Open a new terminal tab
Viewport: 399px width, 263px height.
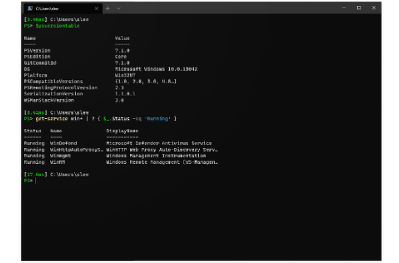[108, 8]
